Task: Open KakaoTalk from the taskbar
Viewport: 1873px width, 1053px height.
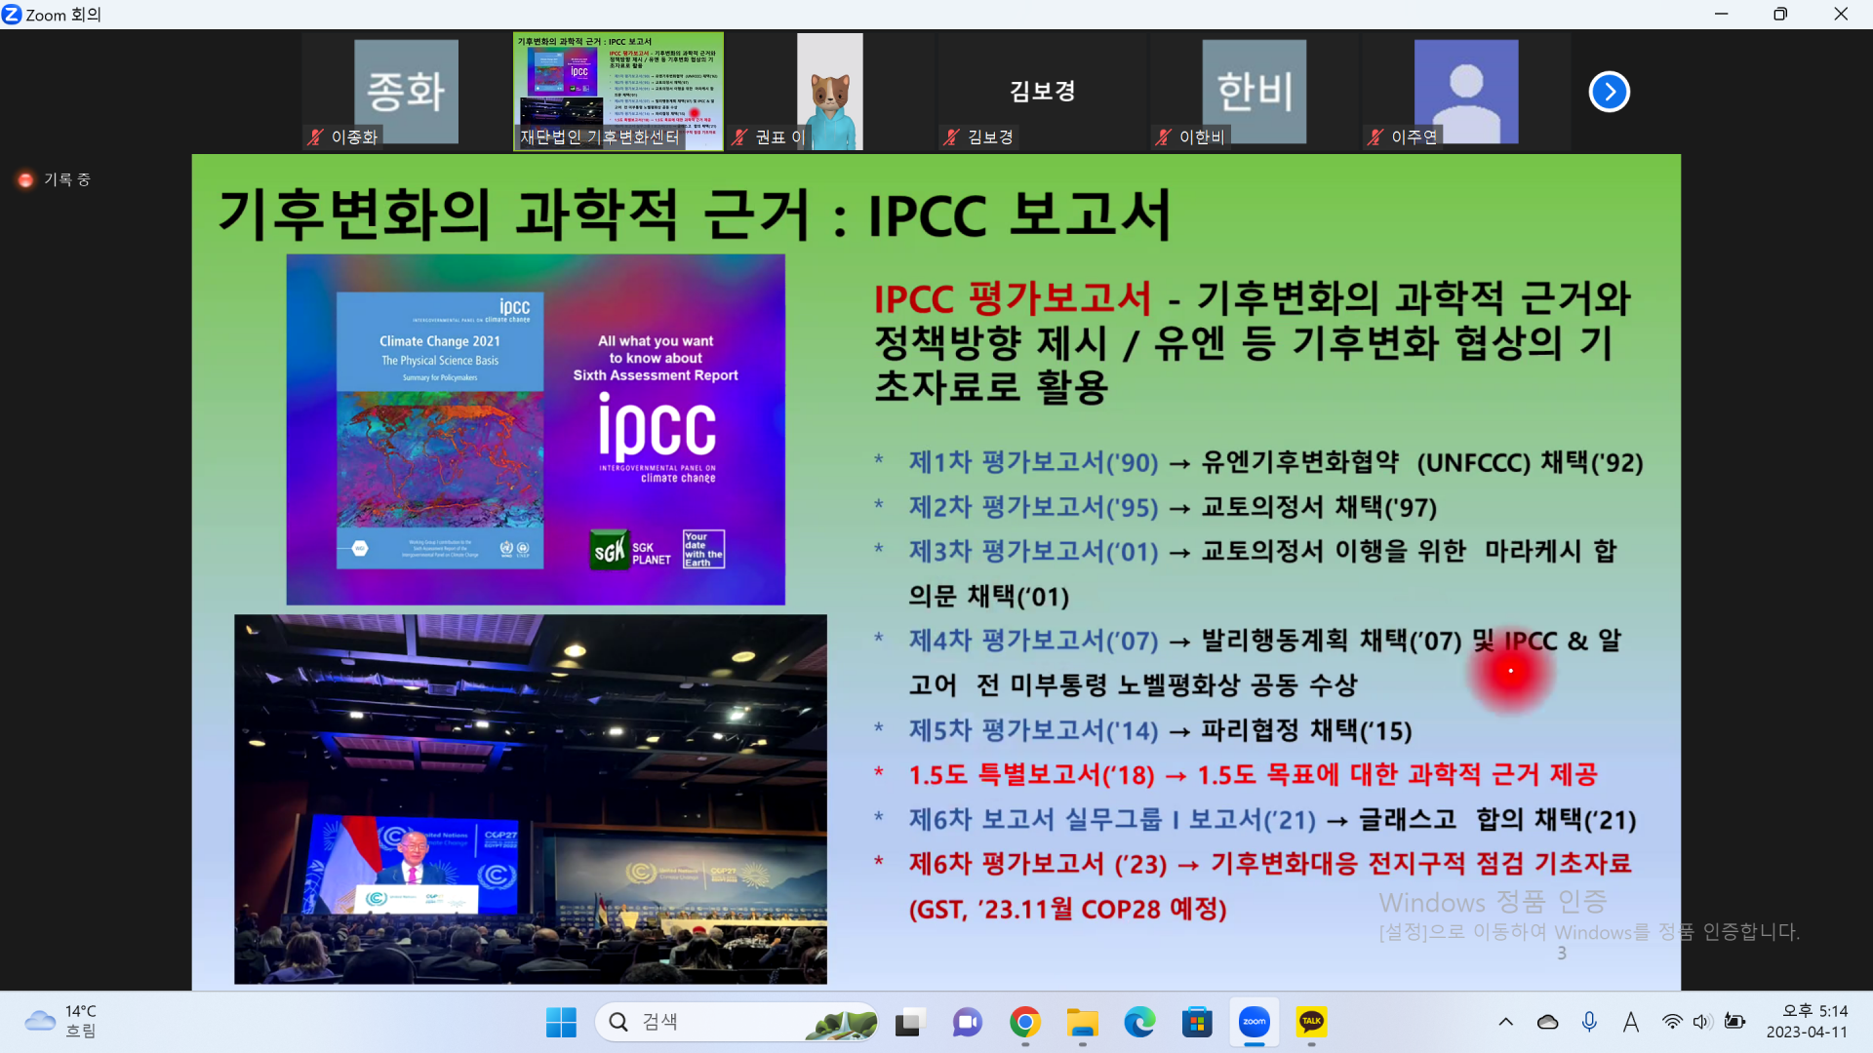Action: 1312,1022
